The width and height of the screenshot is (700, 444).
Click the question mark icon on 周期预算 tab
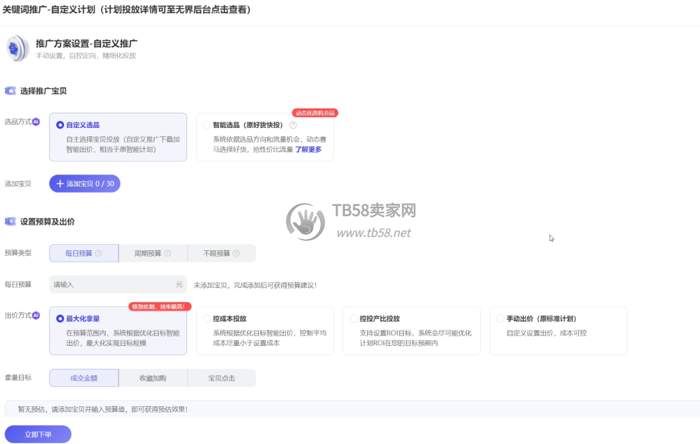pos(167,253)
